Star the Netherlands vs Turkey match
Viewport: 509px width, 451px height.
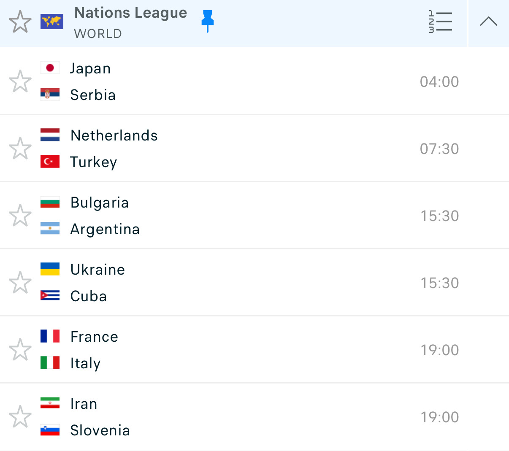tap(20, 149)
